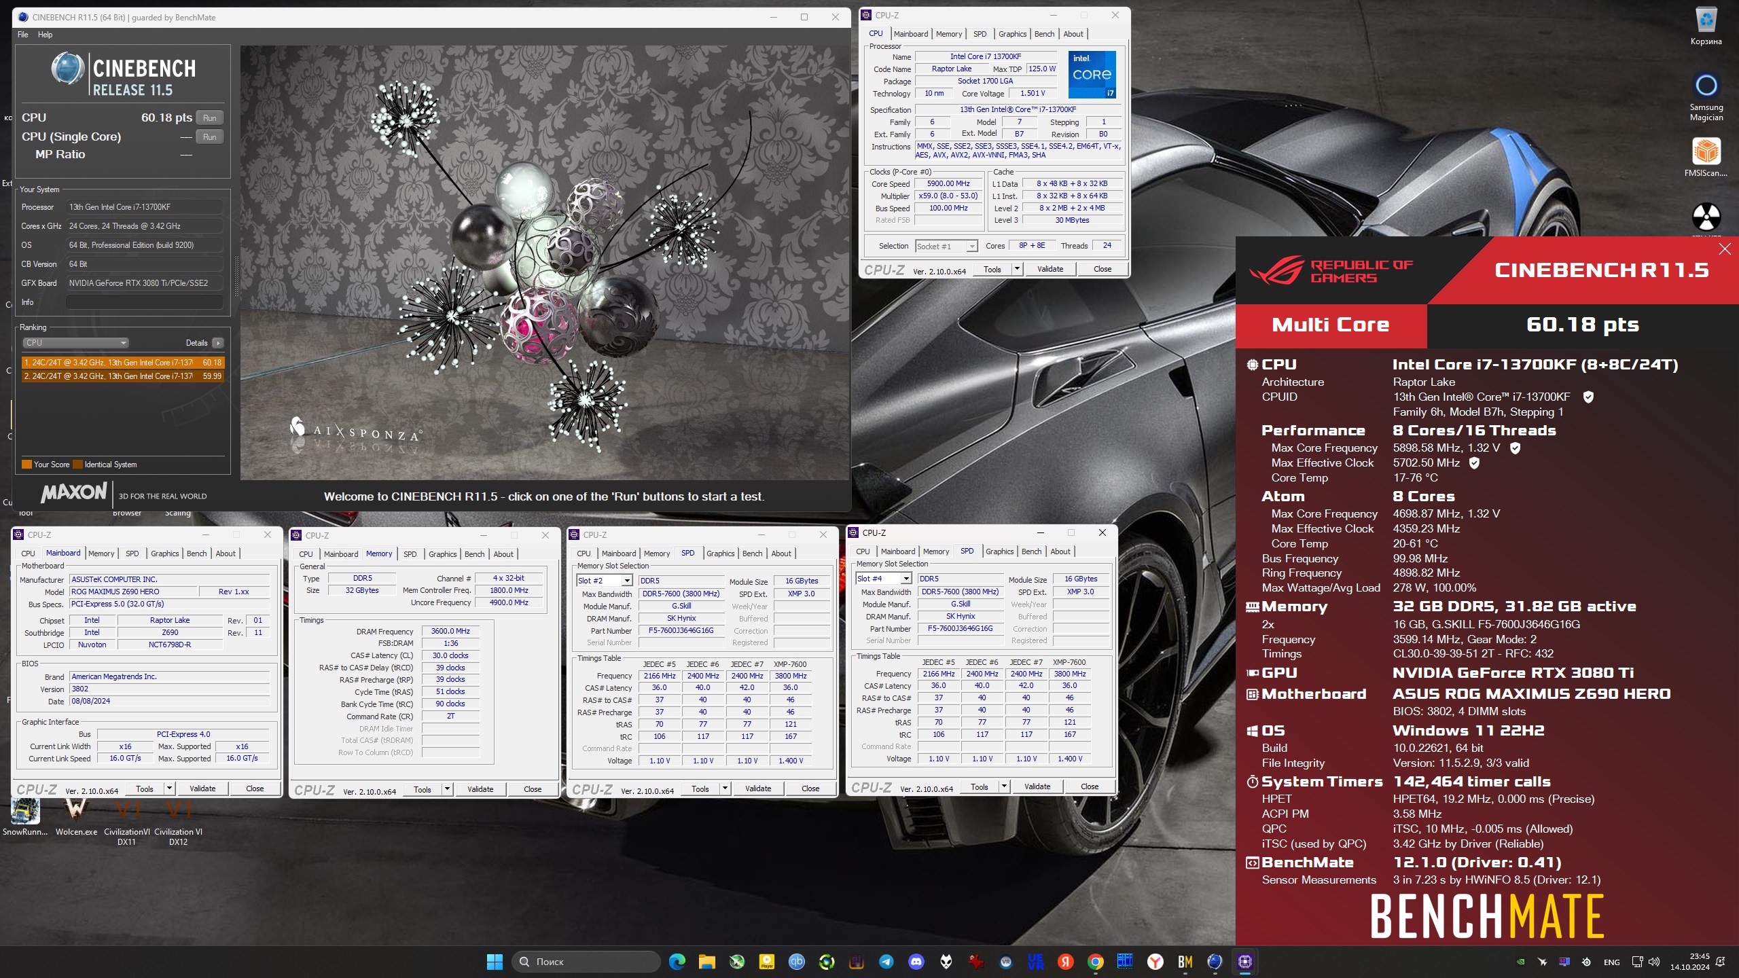Switch to Memory tab in Slot #4 SPD window
The width and height of the screenshot is (1739, 978).
(936, 551)
